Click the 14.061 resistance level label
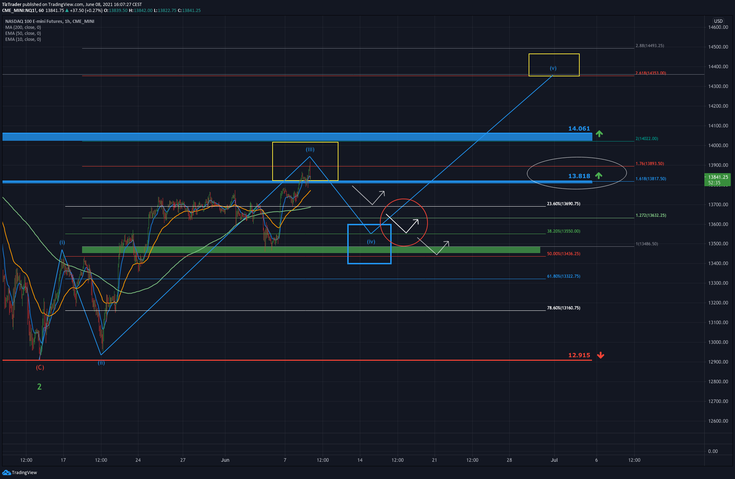 tap(579, 129)
